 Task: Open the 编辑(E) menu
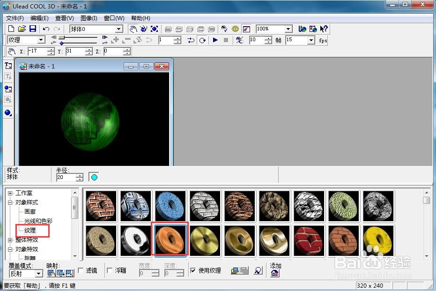(x=39, y=18)
